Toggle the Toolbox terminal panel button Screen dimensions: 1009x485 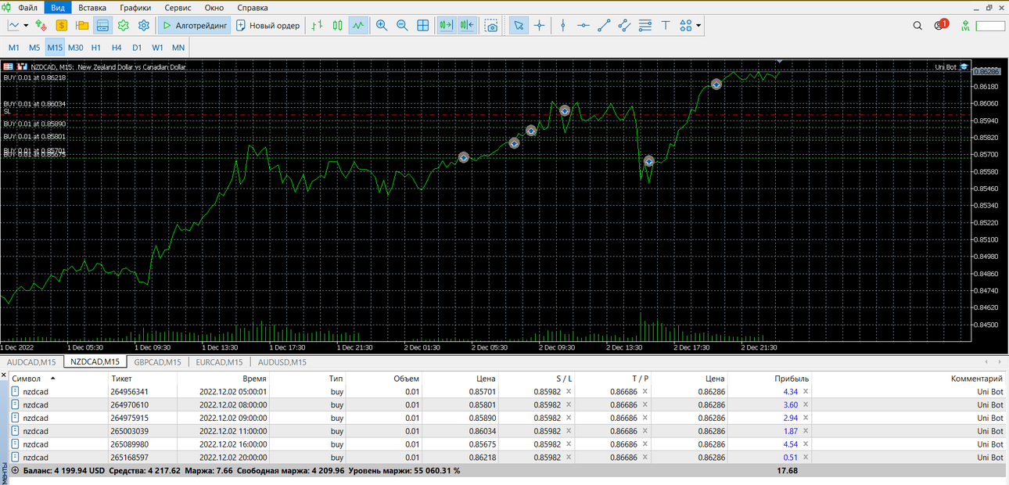pos(102,25)
